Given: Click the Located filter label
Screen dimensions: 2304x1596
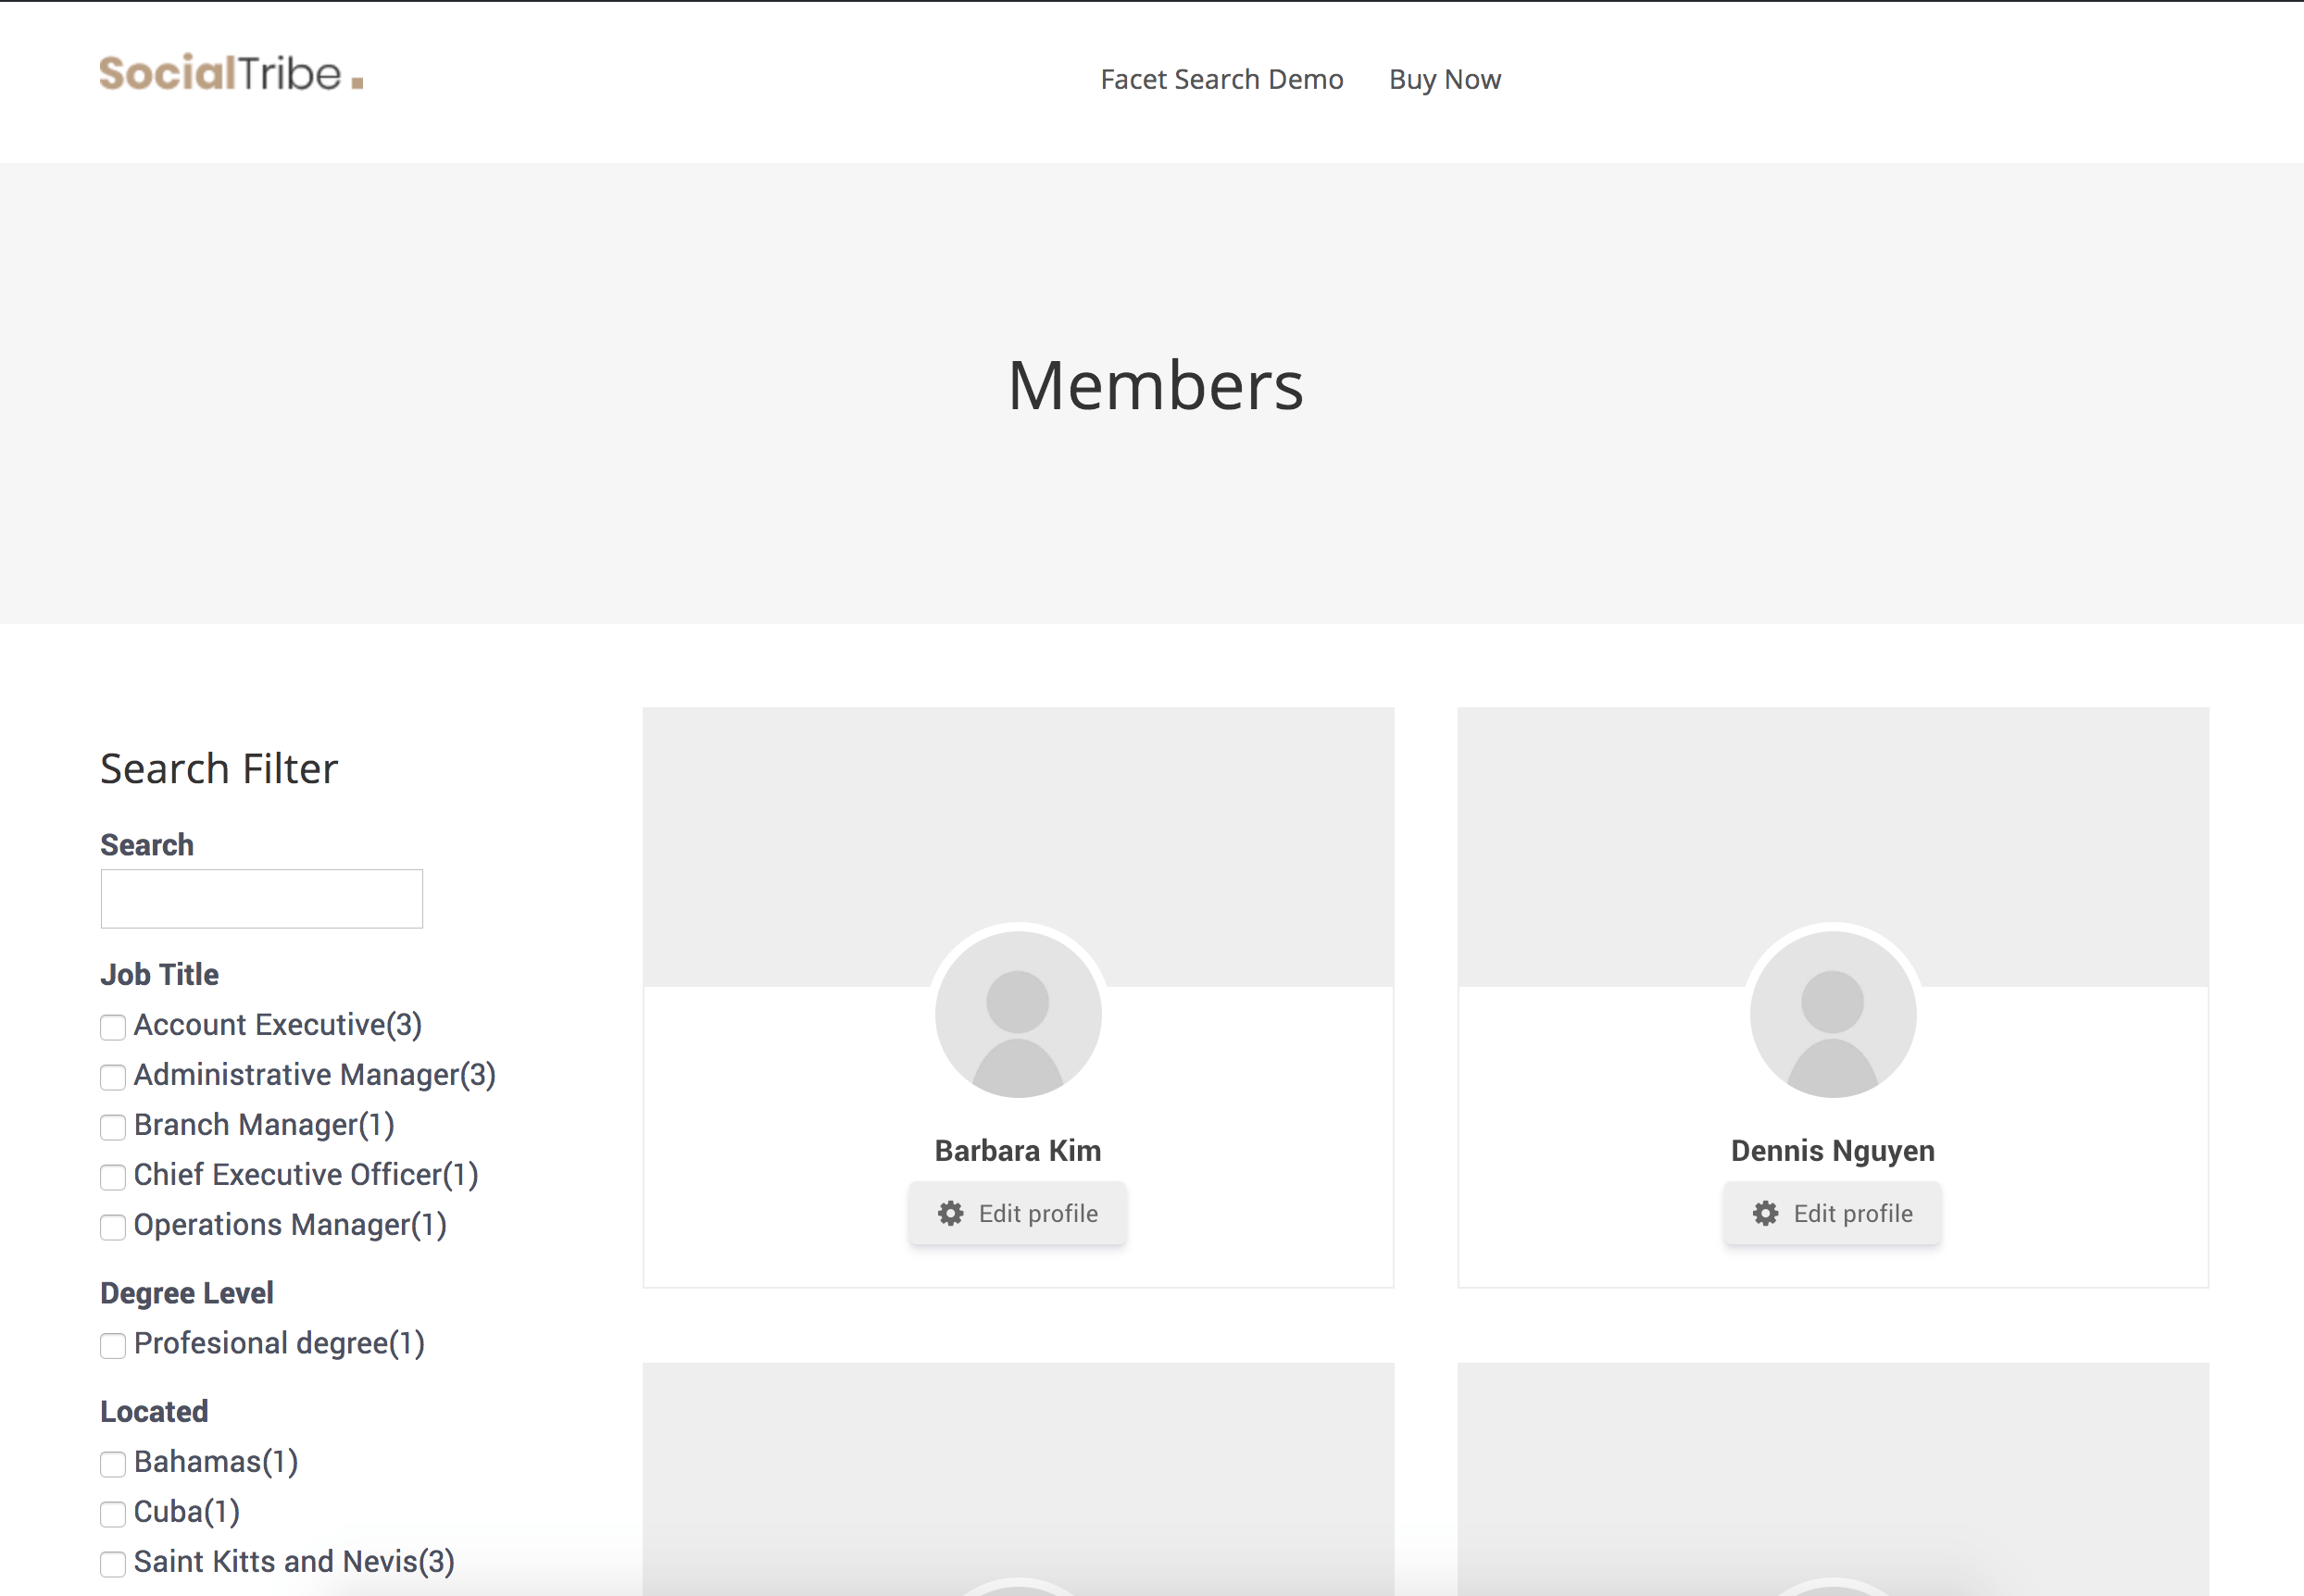Looking at the screenshot, I should (x=154, y=1411).
